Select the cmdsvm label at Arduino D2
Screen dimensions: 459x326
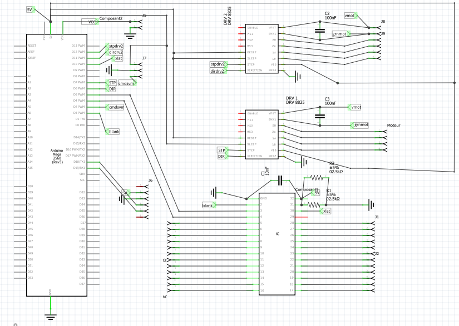pos(115,107)
